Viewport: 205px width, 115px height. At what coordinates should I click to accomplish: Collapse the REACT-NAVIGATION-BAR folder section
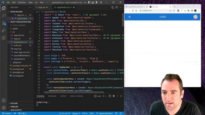20,22
